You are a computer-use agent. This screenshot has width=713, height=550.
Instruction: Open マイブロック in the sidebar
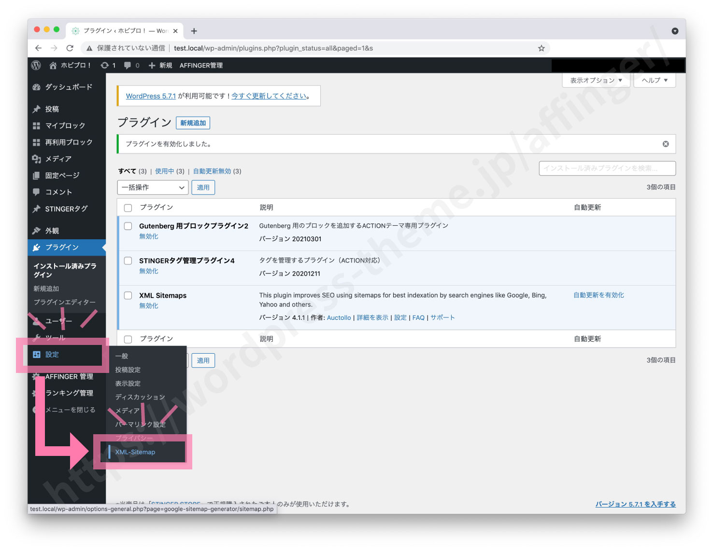[x=67, y=125]
